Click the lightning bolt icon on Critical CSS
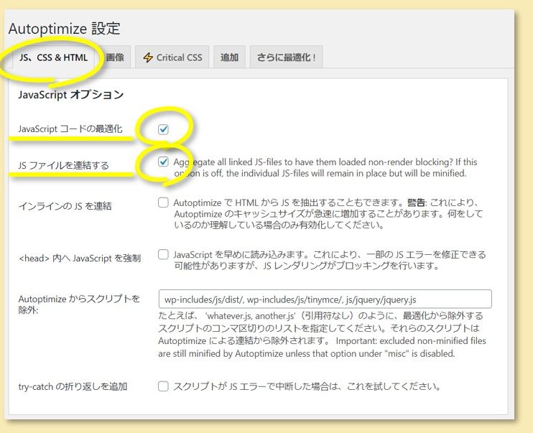The width and height of the screenshot is (533, 433). point(148,57)
